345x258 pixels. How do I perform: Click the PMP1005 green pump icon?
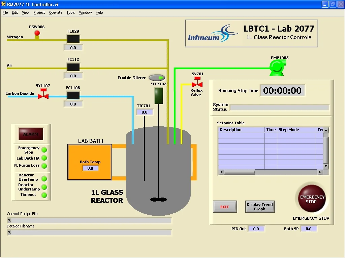pos(277,68)
